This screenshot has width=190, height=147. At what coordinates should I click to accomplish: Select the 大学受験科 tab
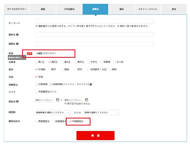(x=69, y=9)
